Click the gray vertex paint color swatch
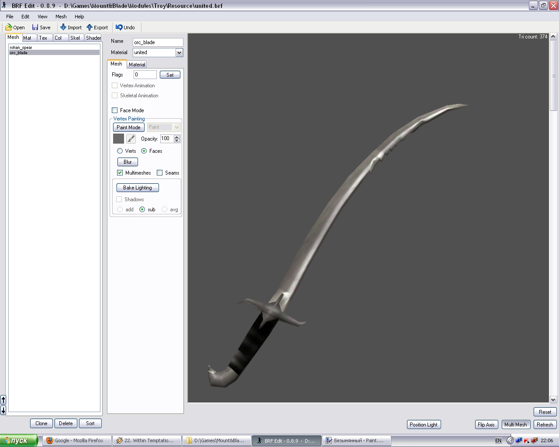Image resolution: width=559 pixels, height=447 pixels. [x=118, y=139]
